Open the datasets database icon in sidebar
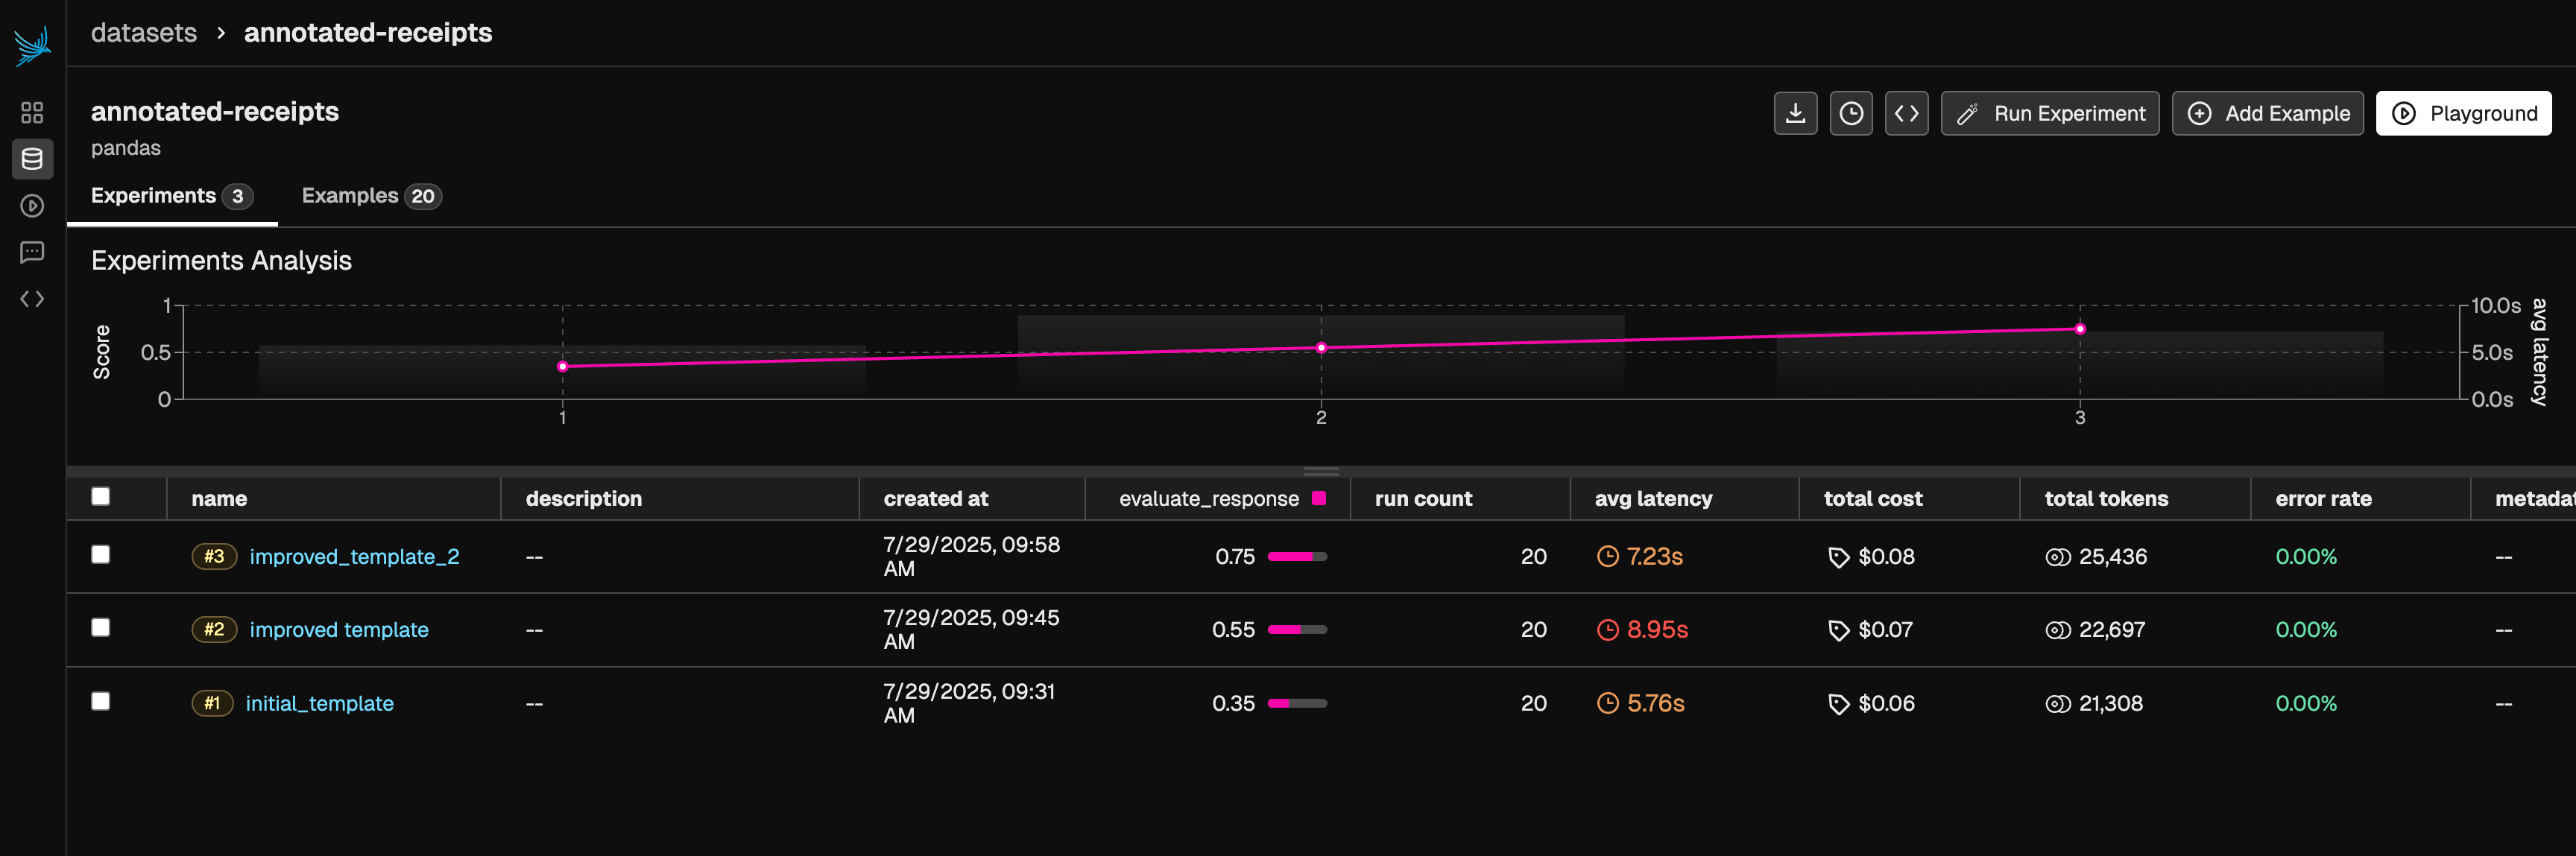 (32, 159)
